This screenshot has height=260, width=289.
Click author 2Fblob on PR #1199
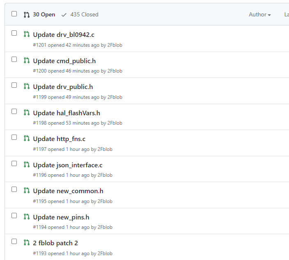[115, 97]
